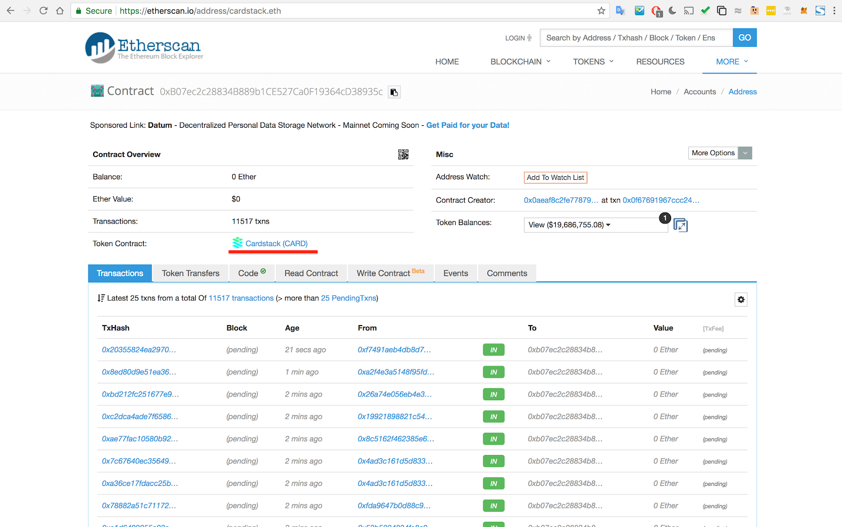
Task: Open the transaction table settings gear
Action: 741,300
